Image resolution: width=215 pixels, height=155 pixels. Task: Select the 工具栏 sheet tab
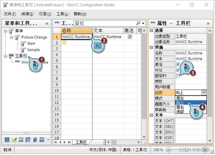(x=81, y=142)
